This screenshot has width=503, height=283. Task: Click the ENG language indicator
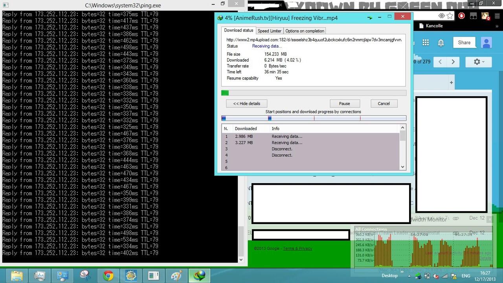click(x=466, y=276)
